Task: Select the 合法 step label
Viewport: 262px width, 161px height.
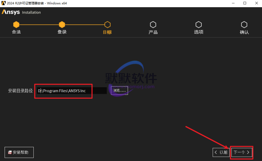Action: 16,32
